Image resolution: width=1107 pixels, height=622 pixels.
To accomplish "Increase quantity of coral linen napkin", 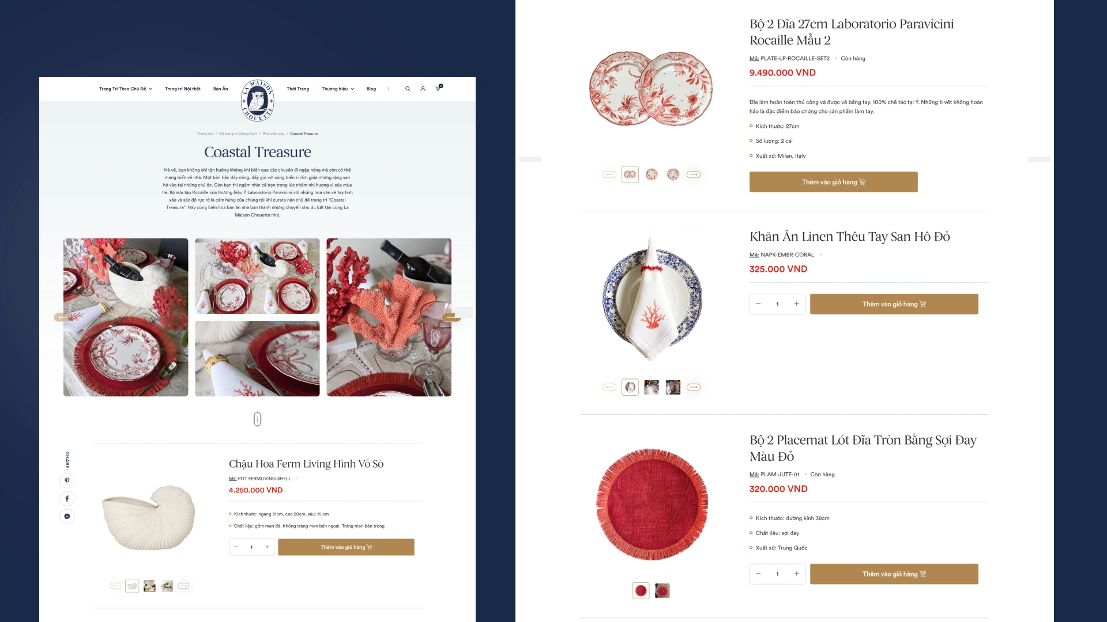I will [796, 304].
